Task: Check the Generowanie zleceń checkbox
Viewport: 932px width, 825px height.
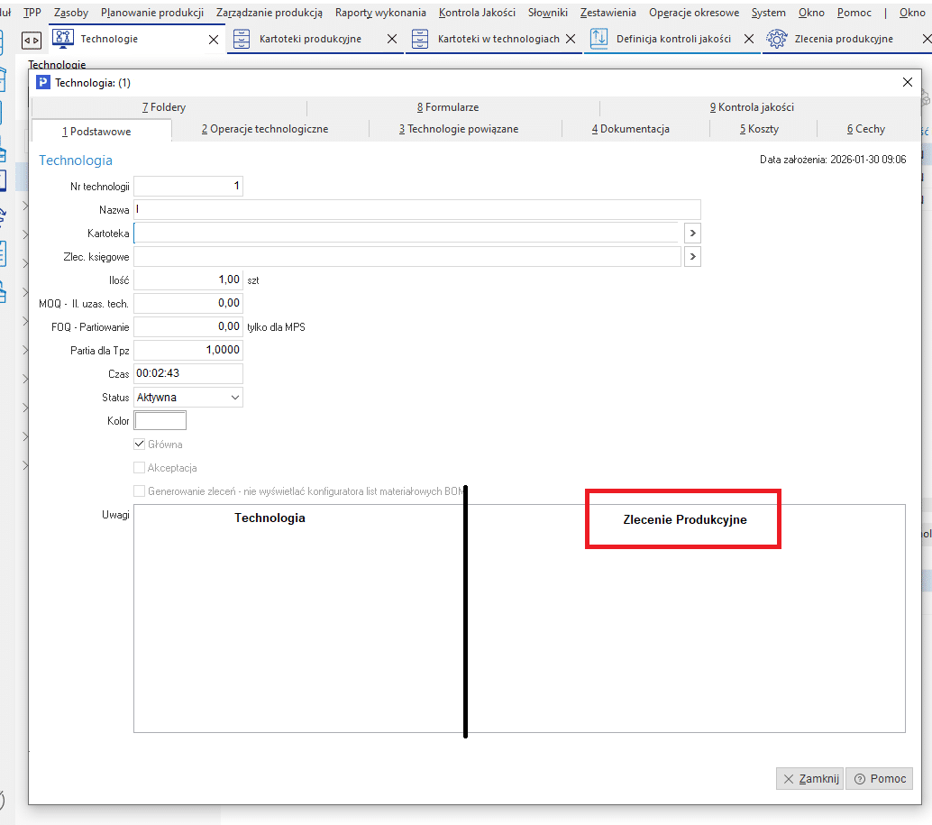Action: pyautogui.click(x=140, y=491)
